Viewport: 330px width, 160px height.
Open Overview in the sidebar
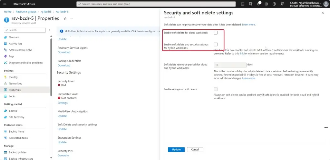click(x=14, y=37)
